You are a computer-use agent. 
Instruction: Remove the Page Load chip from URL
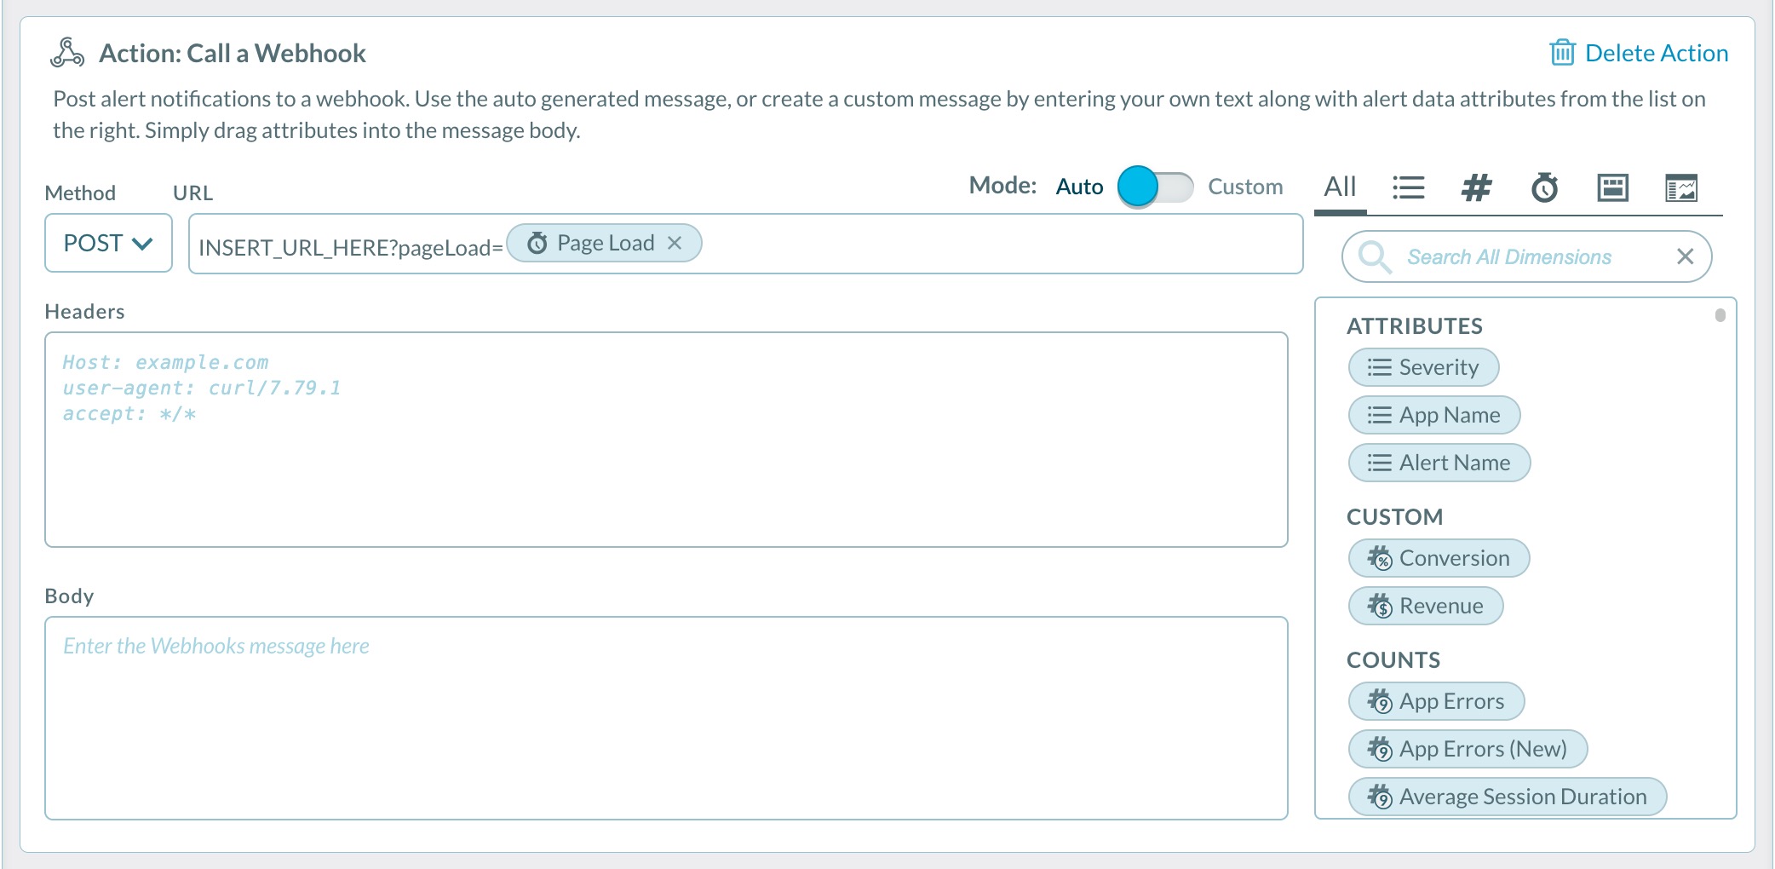point(675,243)
